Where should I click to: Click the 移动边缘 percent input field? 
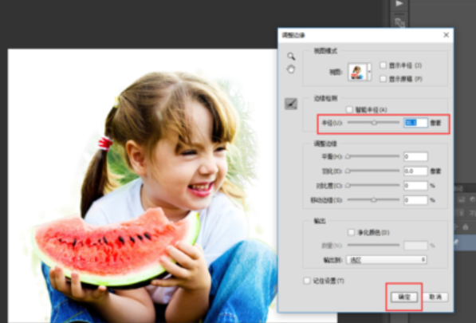tap(415, 200)
